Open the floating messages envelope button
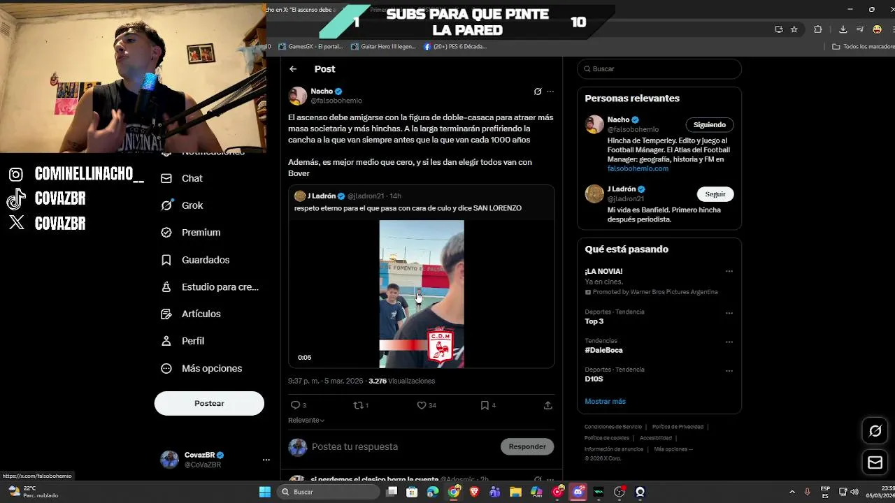The width and height of the screenshot is (895, 503). (875, 462)
